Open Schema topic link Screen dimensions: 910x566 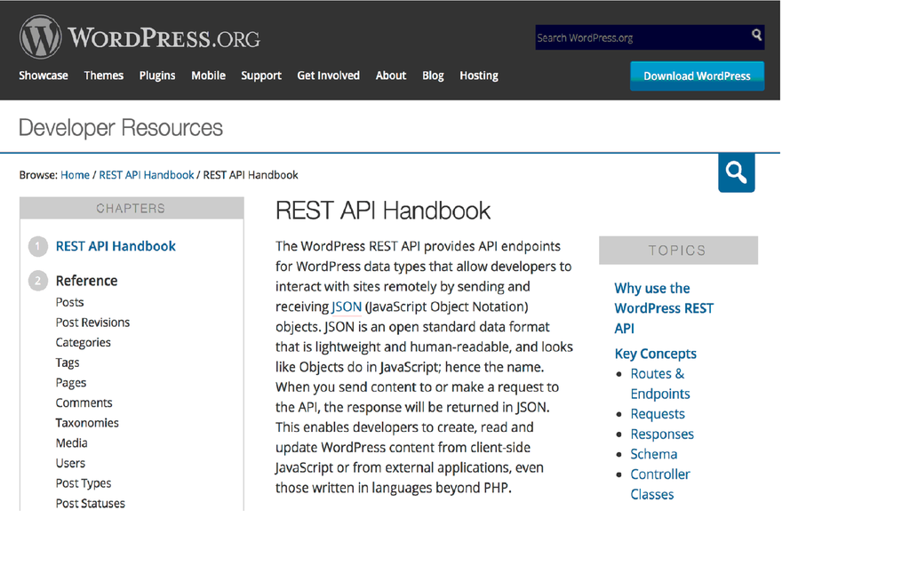coord(654,454)
